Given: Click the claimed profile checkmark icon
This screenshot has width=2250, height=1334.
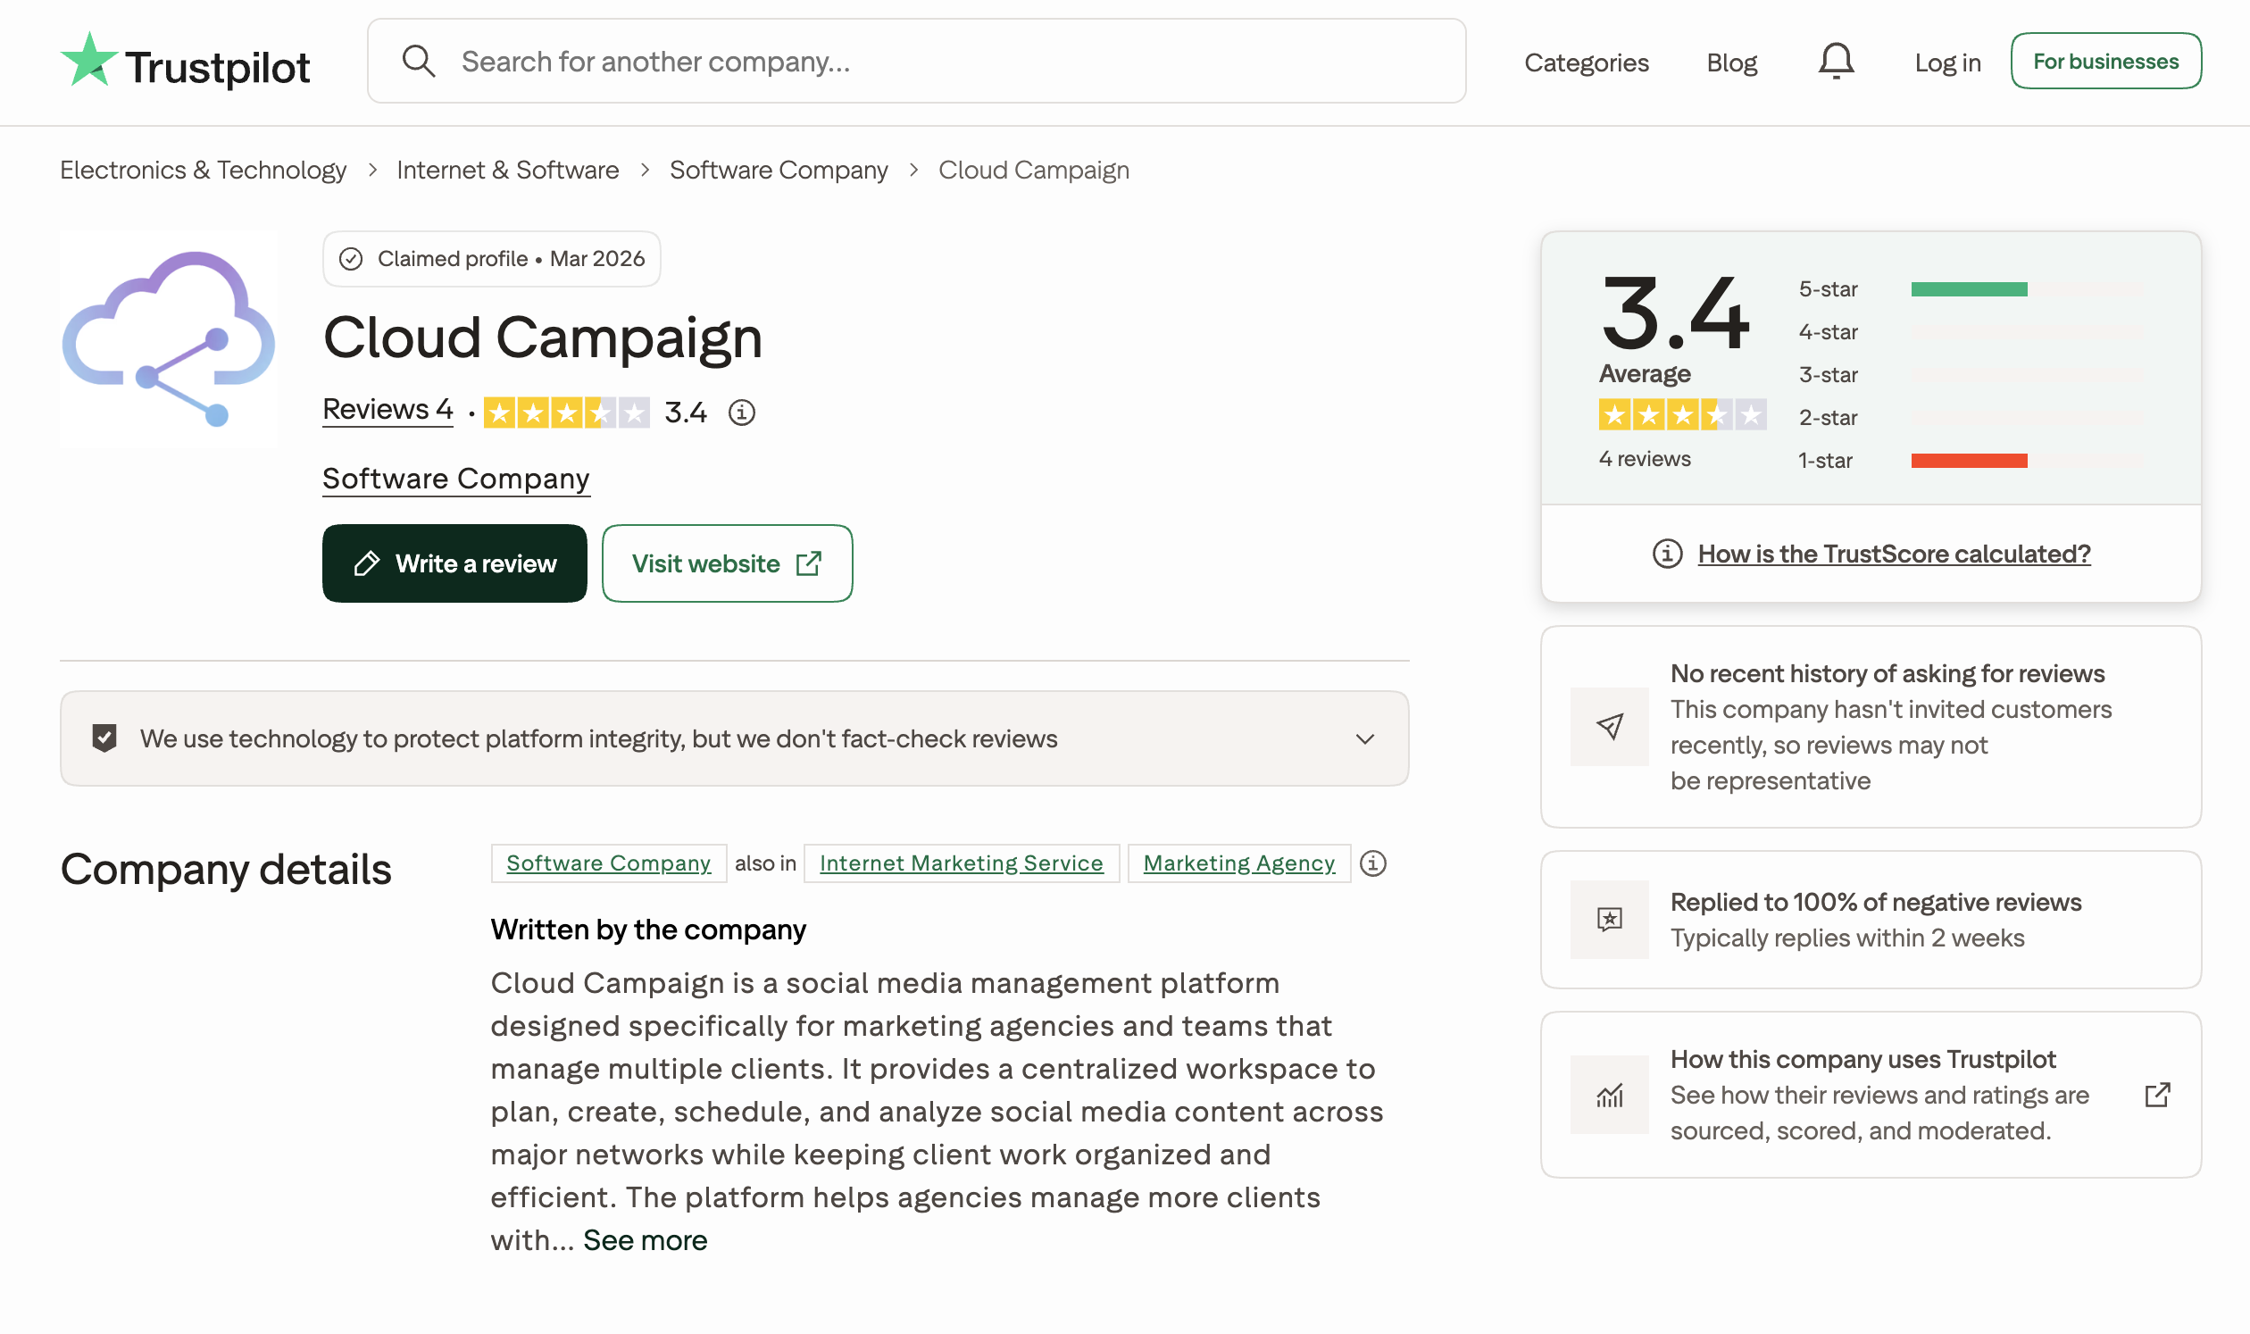Looking at the screenshot, I should pyautogui.click(x=351, y=259).
